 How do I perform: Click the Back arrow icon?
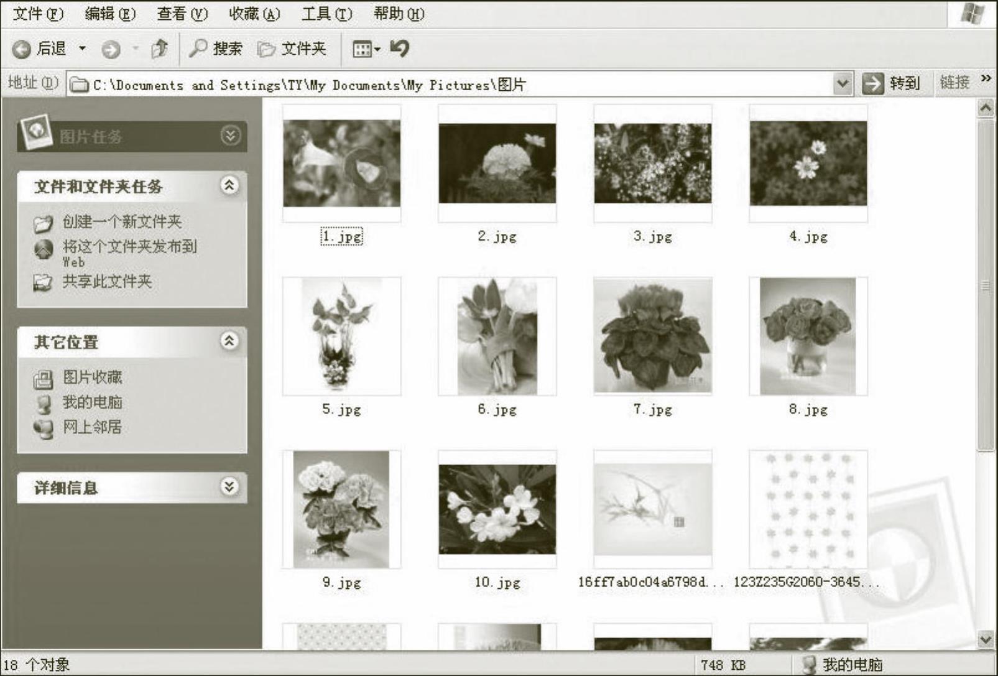point(22,49)
